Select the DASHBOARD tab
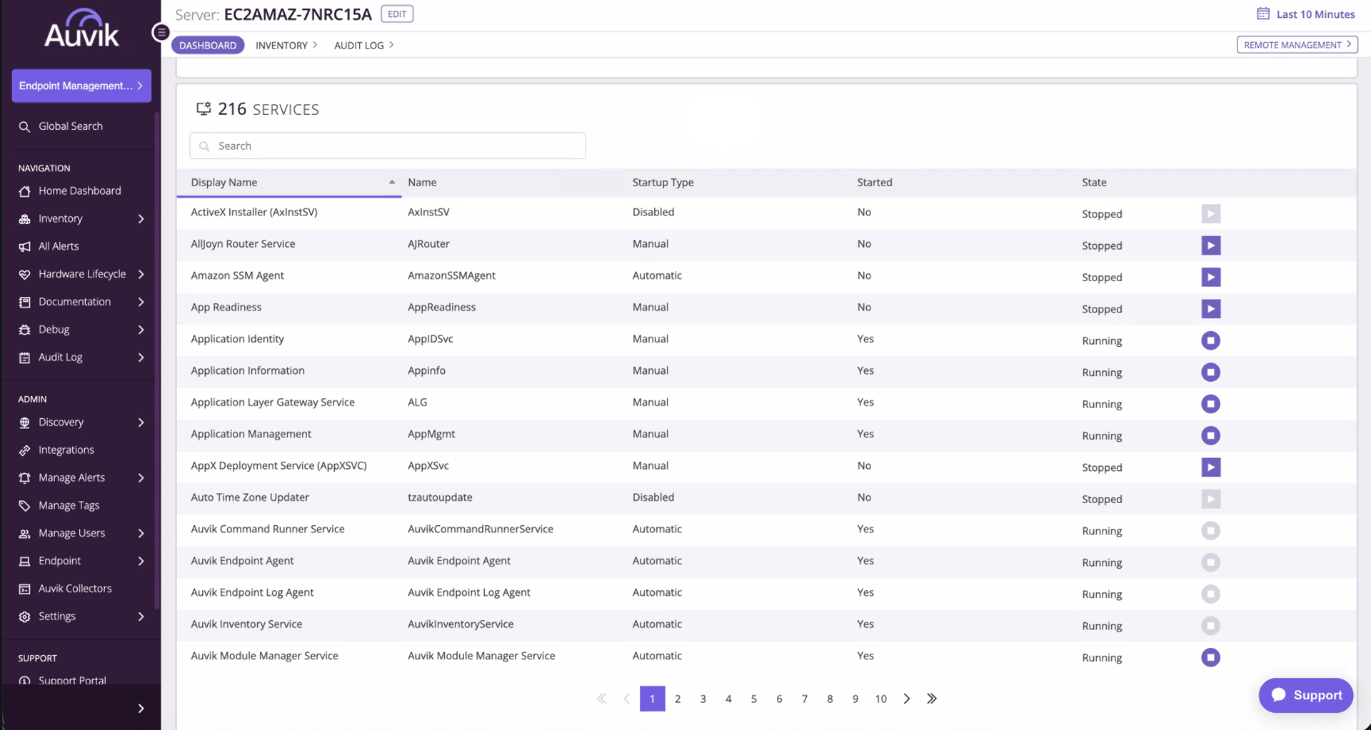This screenshot has width=1371, height=730. coord(208,45)
